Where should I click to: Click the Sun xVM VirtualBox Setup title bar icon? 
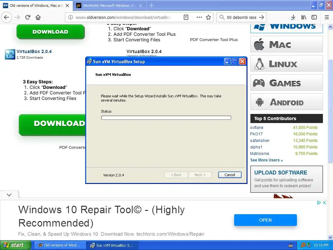pos(89,62)
